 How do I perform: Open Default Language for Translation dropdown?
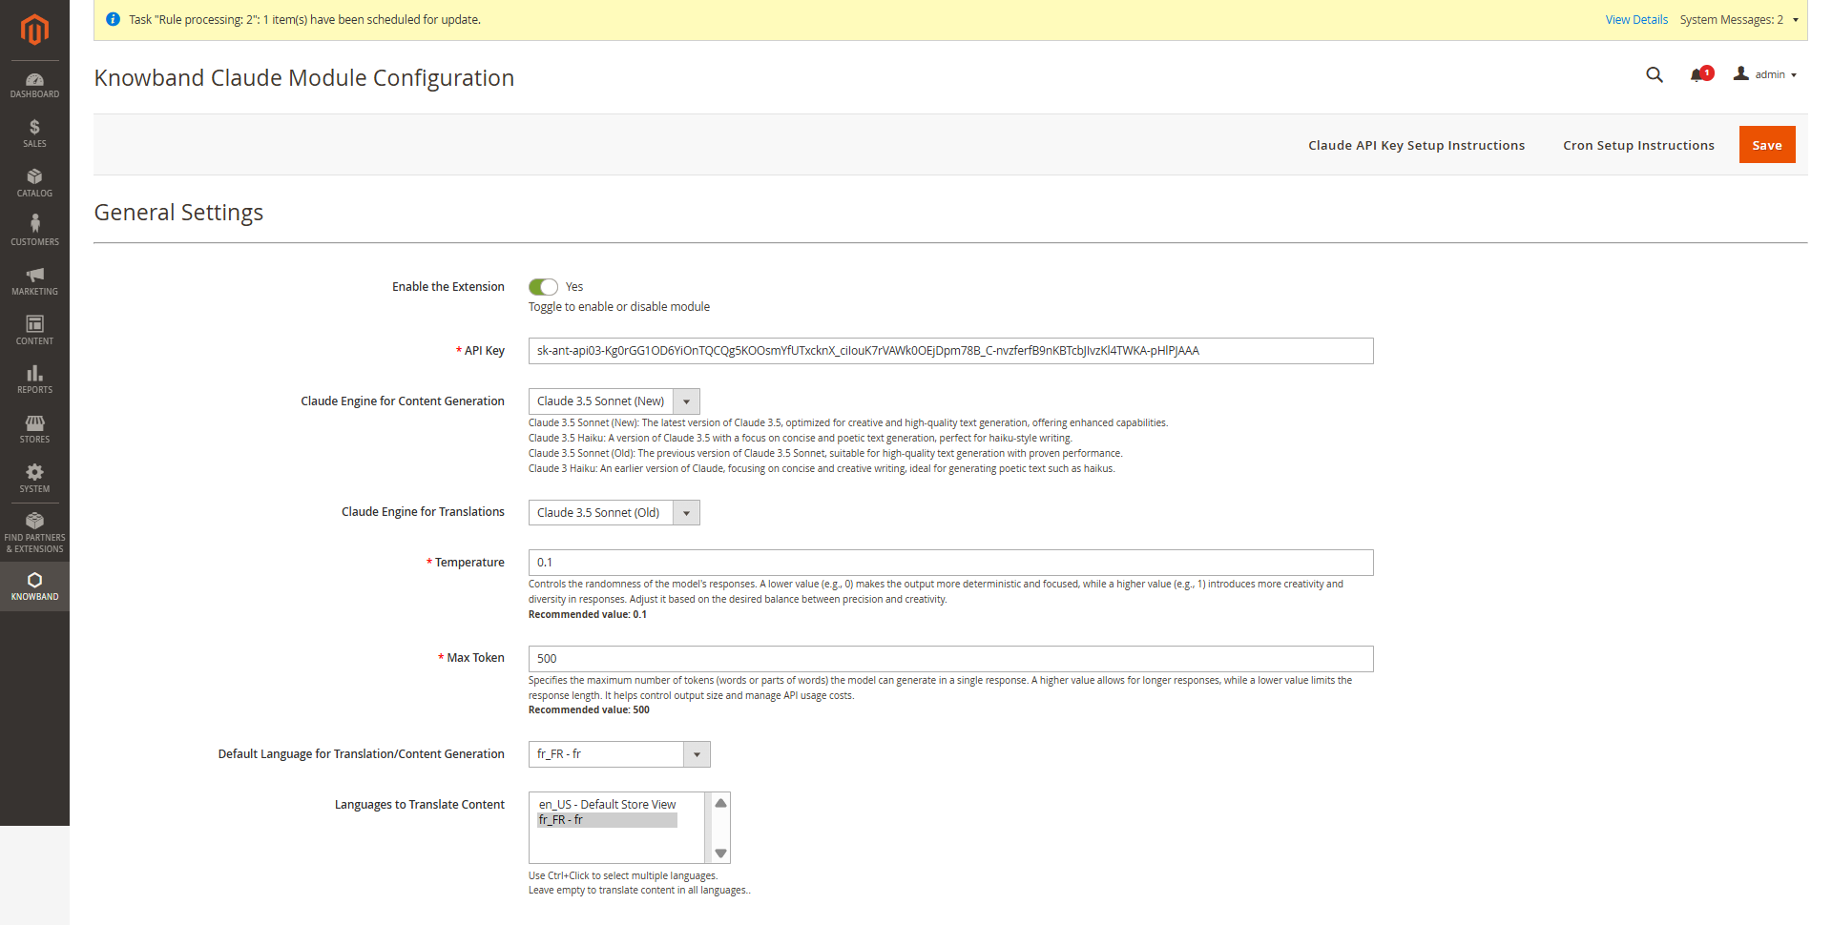click(619, 754)
